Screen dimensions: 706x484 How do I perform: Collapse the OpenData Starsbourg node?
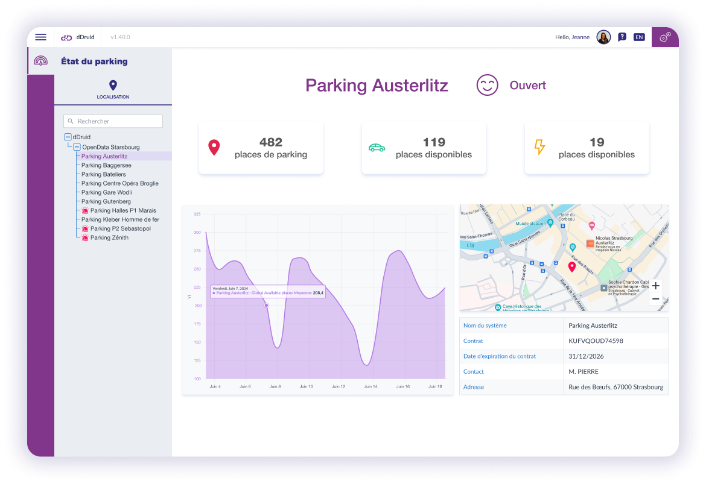77,147
